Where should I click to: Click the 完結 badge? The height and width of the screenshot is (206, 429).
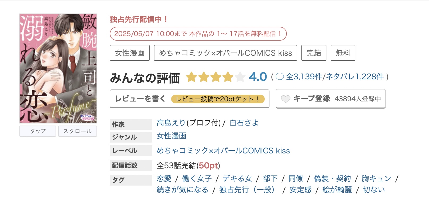314,53
